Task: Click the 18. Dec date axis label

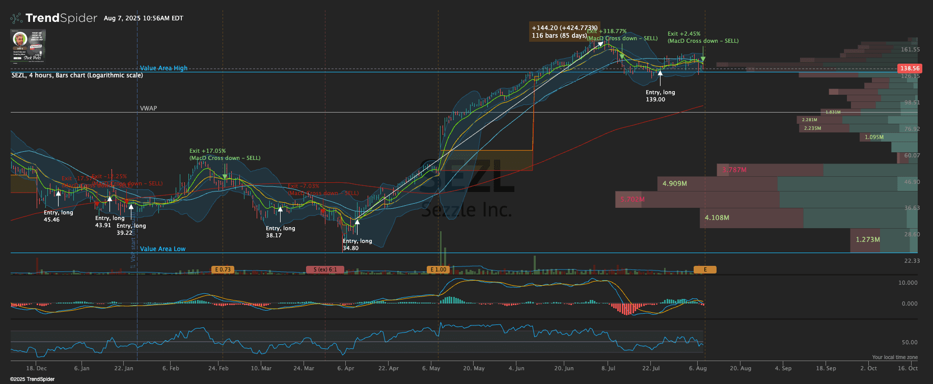Action: pyautogui.click(x=37, y=368)
